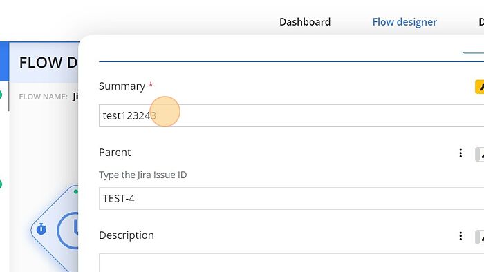Click the blue sidebar block at top left

4,61
